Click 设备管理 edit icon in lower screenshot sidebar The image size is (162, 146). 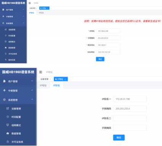8,108
